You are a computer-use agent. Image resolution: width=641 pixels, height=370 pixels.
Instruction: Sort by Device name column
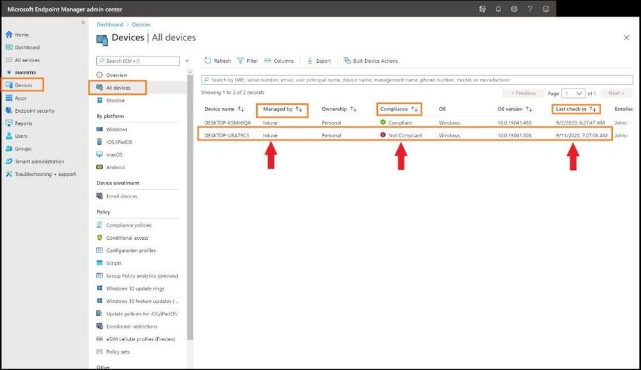click(225, 110)
